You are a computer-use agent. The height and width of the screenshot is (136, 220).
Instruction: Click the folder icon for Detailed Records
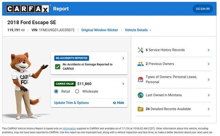141,109
